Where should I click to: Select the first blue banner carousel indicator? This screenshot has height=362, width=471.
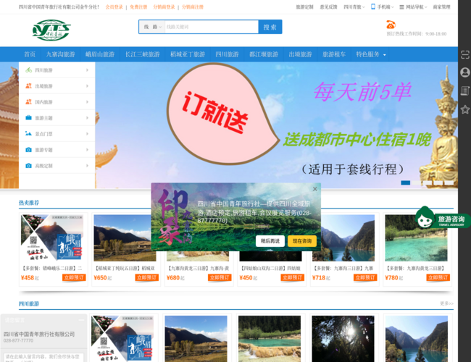(406, 182)
